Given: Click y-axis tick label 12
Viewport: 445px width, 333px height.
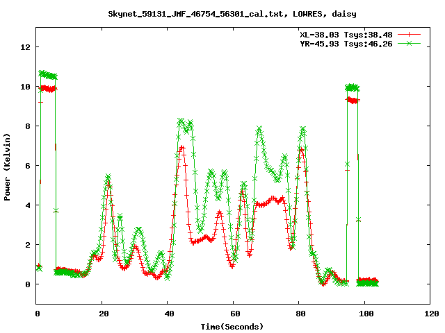Looking at the screenshot, I should click(25, 47).
